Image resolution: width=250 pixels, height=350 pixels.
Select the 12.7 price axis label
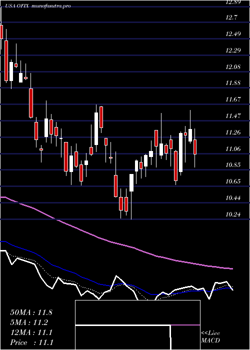click(232, 17)
